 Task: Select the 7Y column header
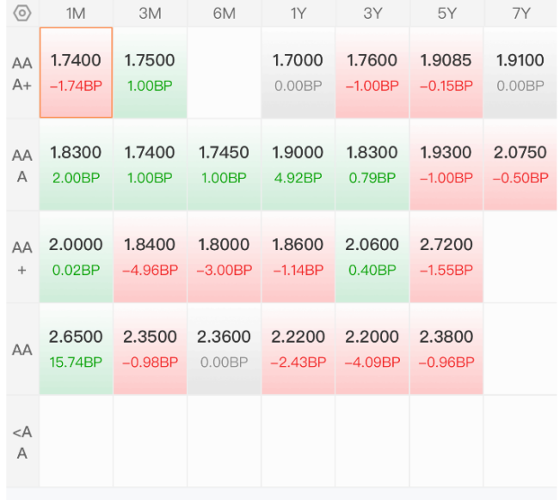pos(520,14)
